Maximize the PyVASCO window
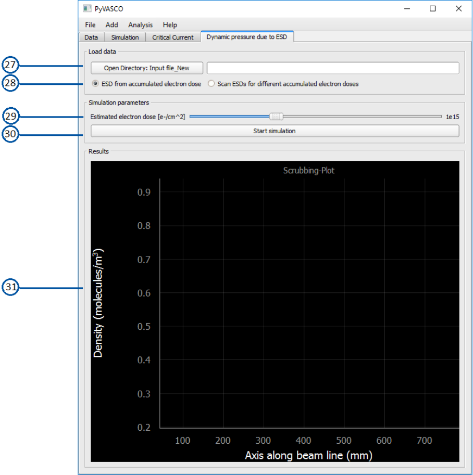 [x=433, y=9]
